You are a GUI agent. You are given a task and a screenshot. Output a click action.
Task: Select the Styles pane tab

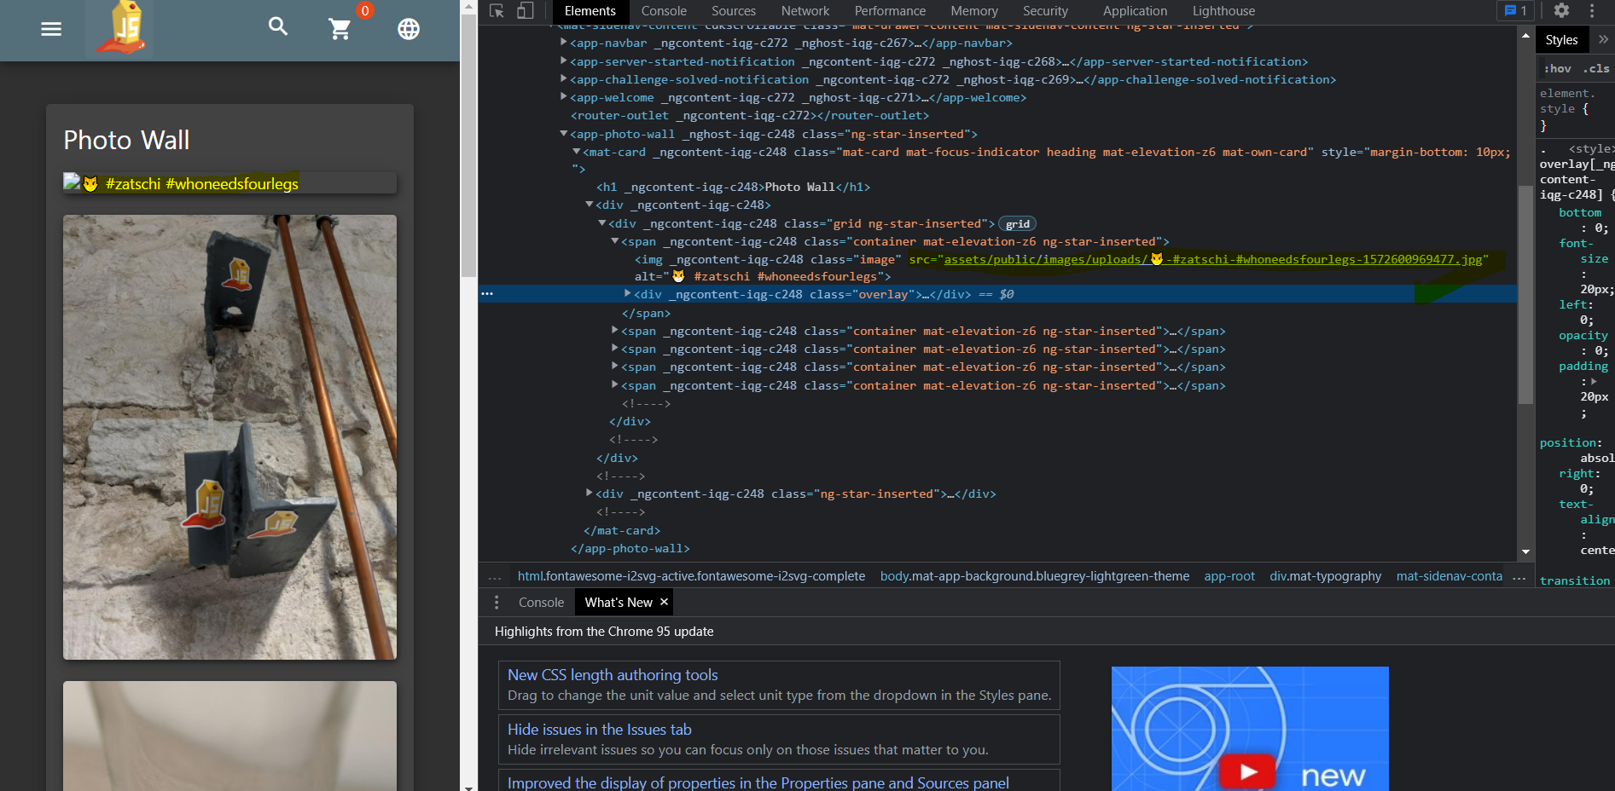point(1561,39)
